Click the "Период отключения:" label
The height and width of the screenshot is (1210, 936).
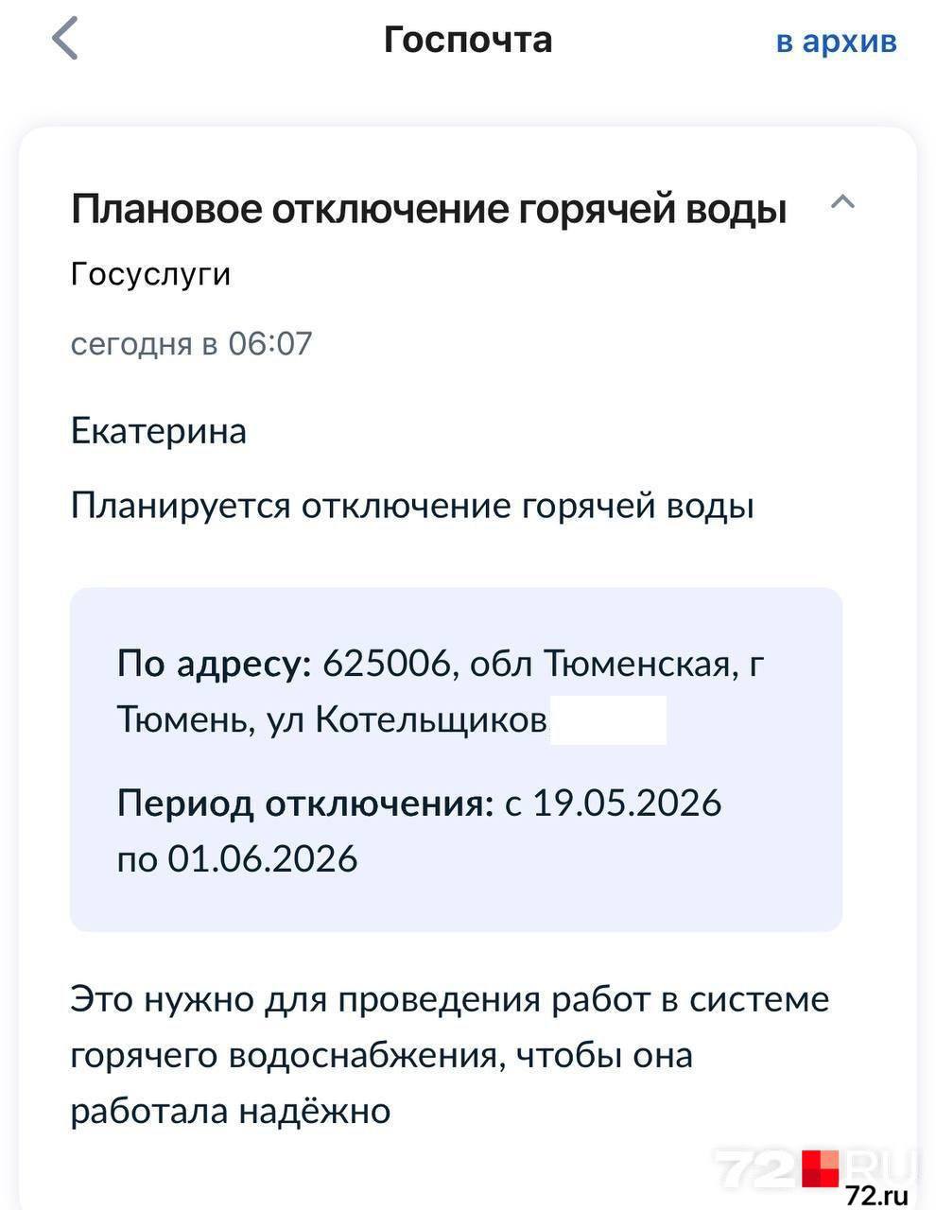[305, 804]
